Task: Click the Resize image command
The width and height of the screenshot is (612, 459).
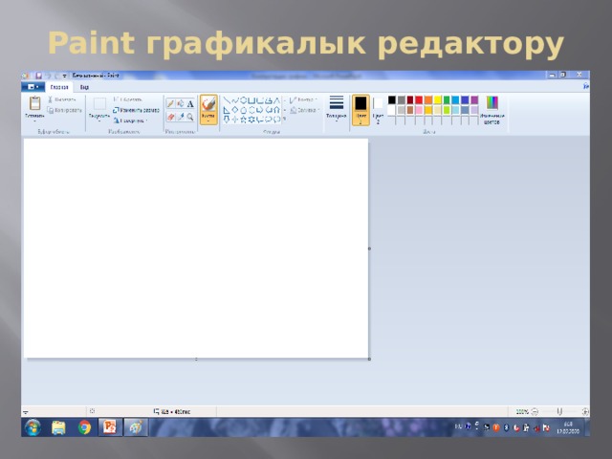Action: coord(136,111)
